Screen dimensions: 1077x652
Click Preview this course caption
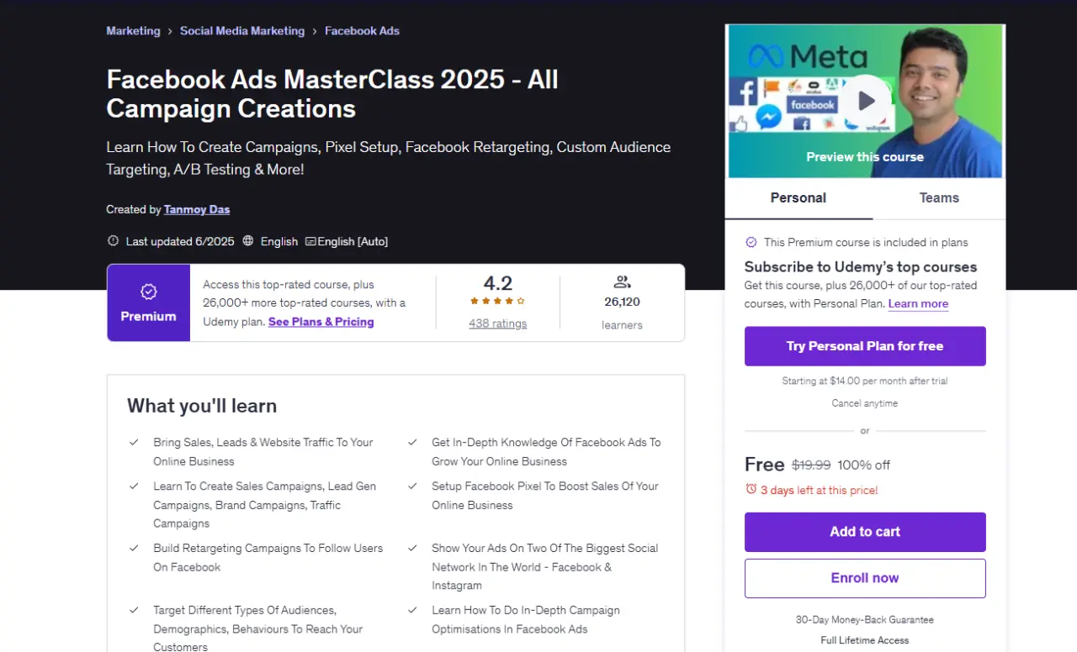coord(865,157)
